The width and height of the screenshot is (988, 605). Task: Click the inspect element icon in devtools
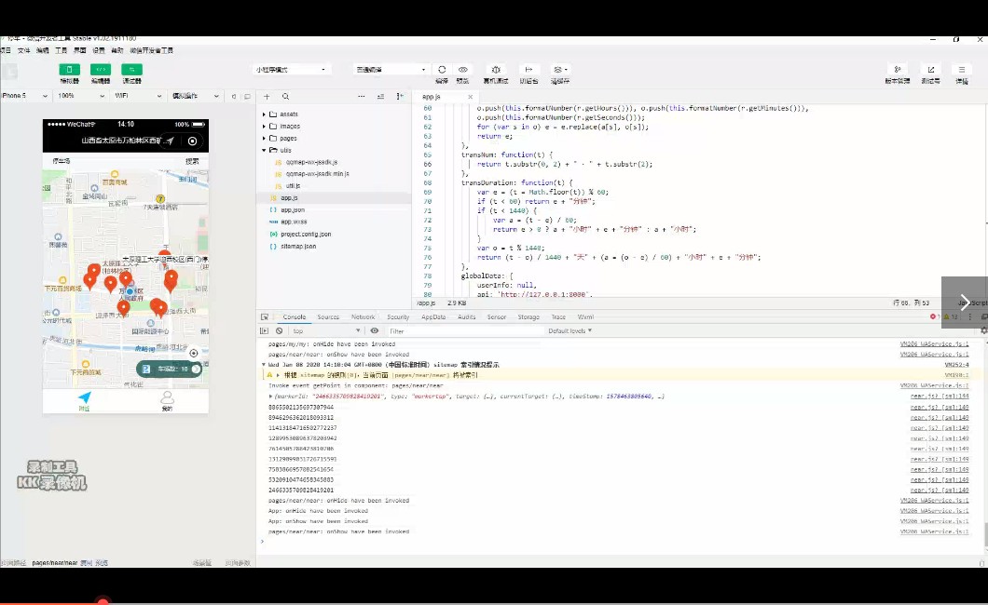click(x=265, y=317)
